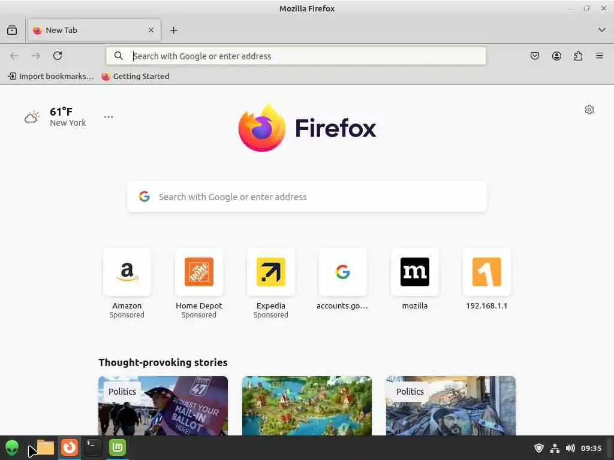Open Firefox View recent browsing icon
Image resolution: width=614 pixels, height=460 pixels.
click(x=12, y=30)
